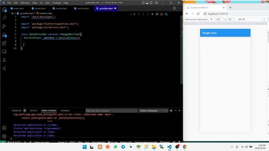Click the unsaved dot on provider.dart tab
The width and height of the screenshot is (269, 151).
[115, 8]
